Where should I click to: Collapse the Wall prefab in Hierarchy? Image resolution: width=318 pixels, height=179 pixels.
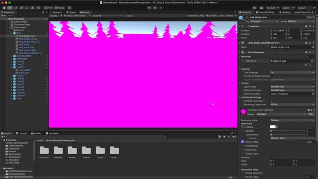pyautogui.click(x=12, y=33)
